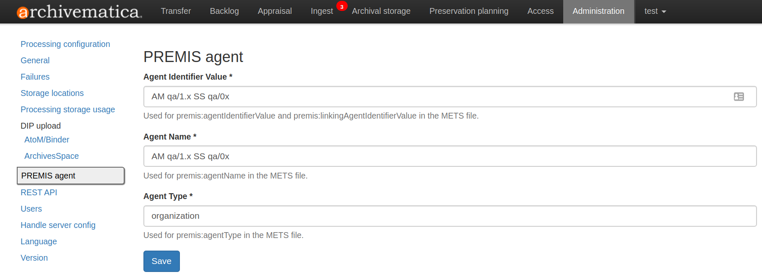762x277 pixels.
Task: Open the AtoM/Binder DIP upload link
Action: pyautogui.click(x=47, y=140)
